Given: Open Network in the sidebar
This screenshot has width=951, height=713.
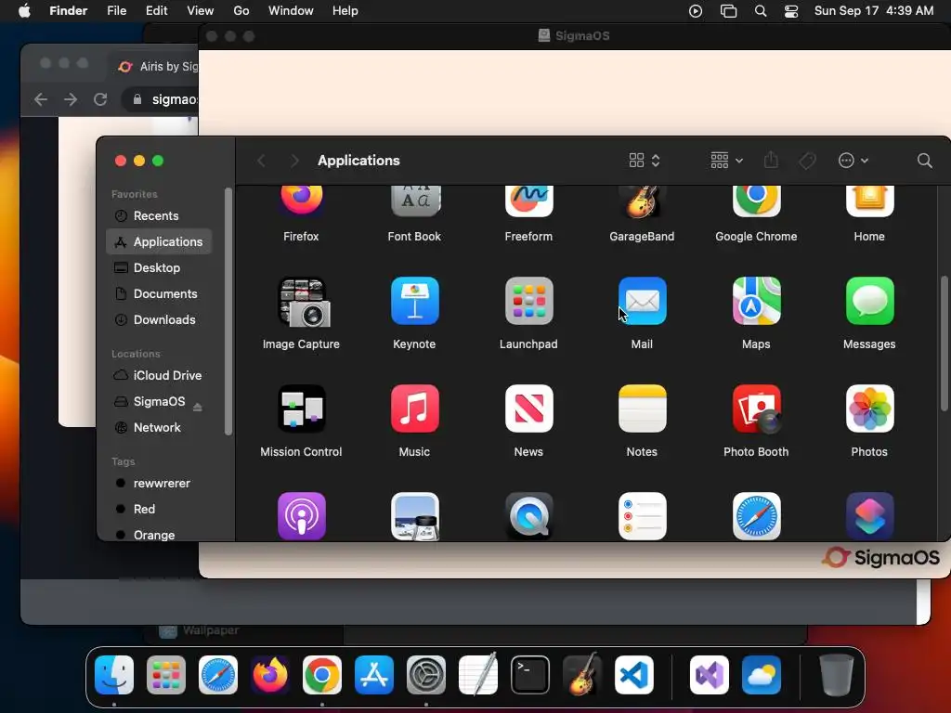Looking at the screenshot, I should [x=159, y=428].
